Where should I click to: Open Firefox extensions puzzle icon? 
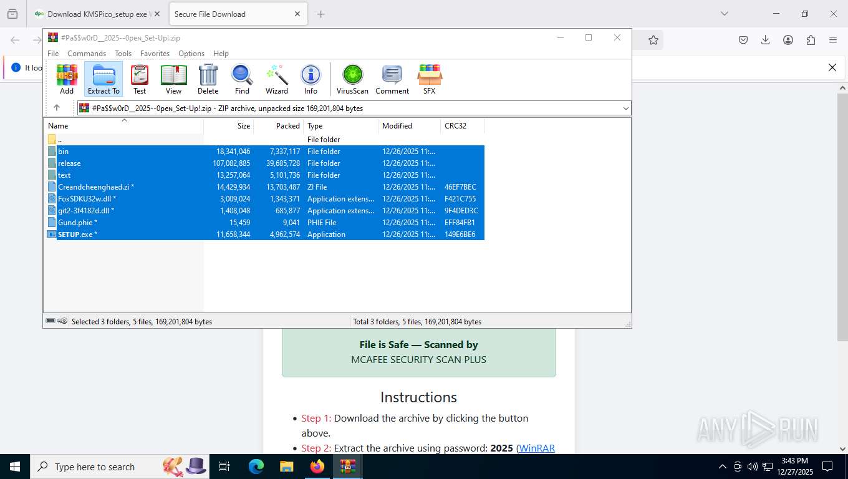pyautogui.click(x=811, y=40)
